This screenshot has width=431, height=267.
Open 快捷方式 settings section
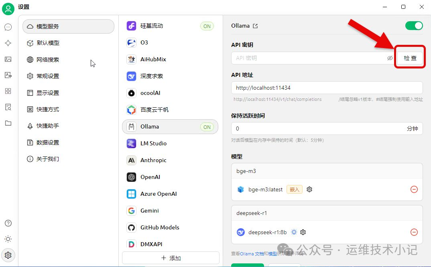point(69,109)
